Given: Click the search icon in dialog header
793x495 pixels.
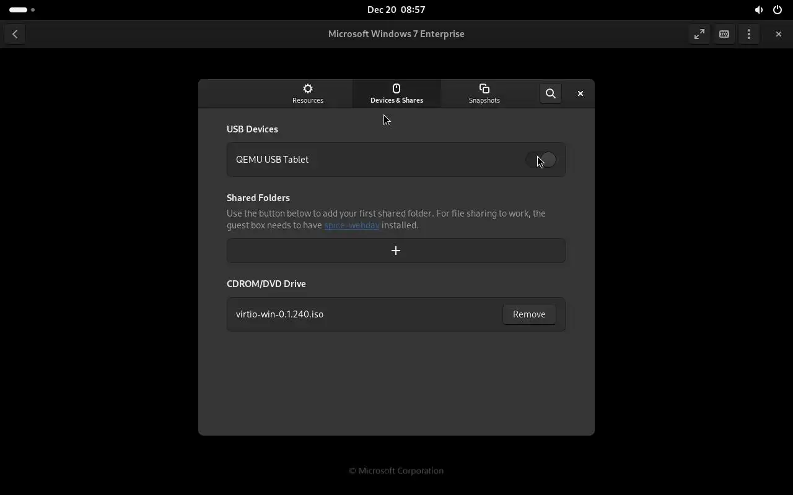Looking at the screenshot, I should [550, 93].
